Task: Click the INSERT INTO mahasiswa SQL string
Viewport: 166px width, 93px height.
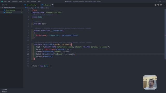Action: tap(76, 47)
